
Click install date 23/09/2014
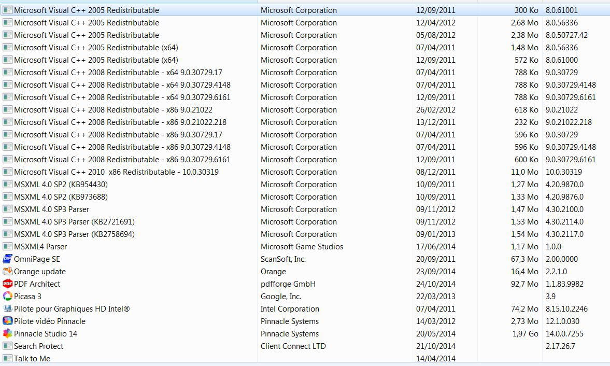tap(436, 272)
